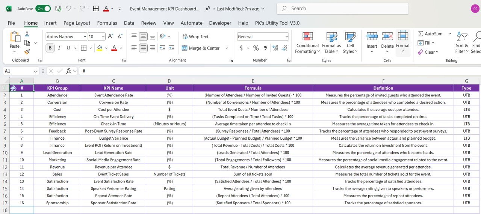
Task: Open the Name Box dropdown arrow
Action: click(x=36, y=71)
